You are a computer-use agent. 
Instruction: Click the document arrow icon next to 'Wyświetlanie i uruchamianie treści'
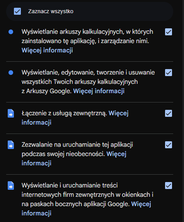(x=11, y=186)
